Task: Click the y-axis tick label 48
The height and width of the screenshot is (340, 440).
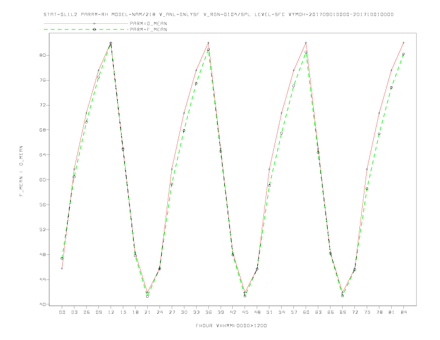Action: pyautogui.click(x=42, y=254)
